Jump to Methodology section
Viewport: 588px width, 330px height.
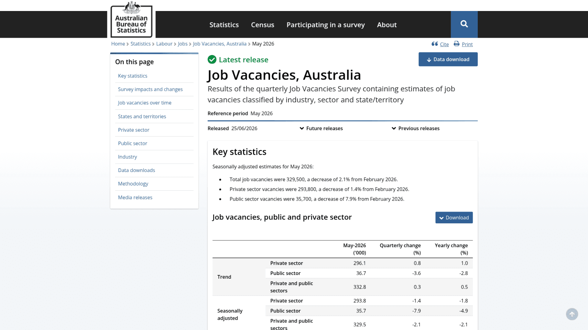click(133, 184)
